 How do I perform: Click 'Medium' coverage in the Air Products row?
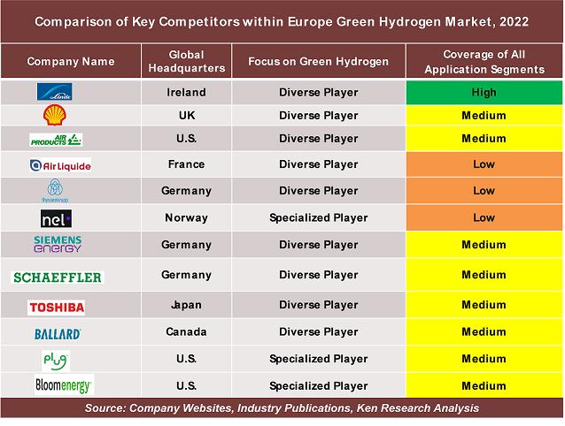click(484, 139)
